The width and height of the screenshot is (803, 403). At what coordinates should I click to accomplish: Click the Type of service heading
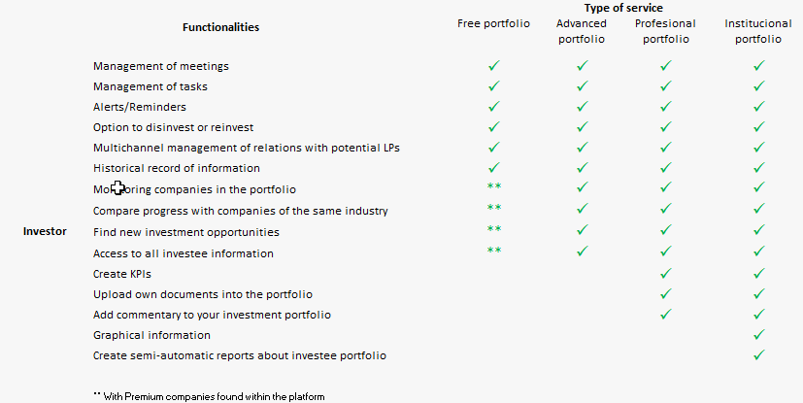pyautogui.click(x=623, y=8)
